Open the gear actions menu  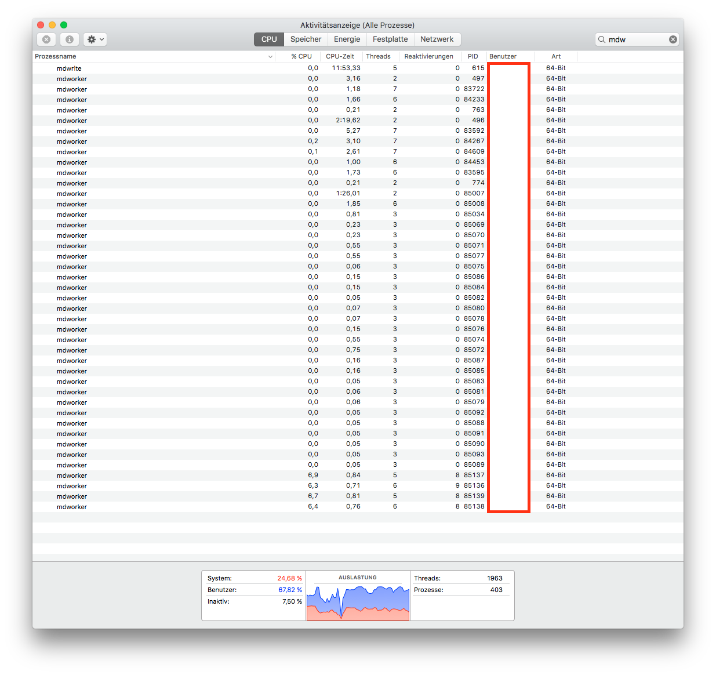tap(95, 39)
